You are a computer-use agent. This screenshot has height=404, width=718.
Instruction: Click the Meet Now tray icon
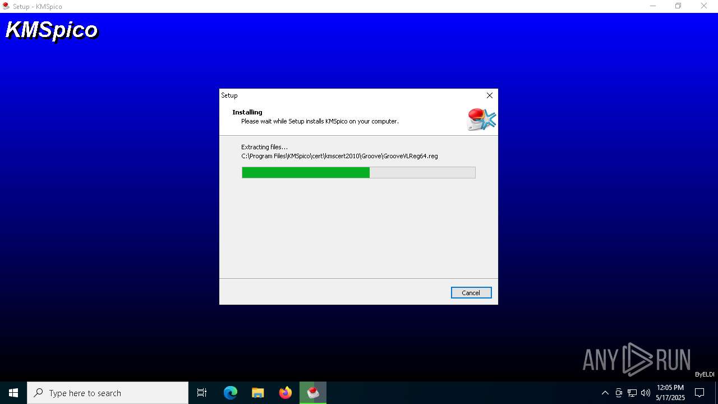[619, 393]
